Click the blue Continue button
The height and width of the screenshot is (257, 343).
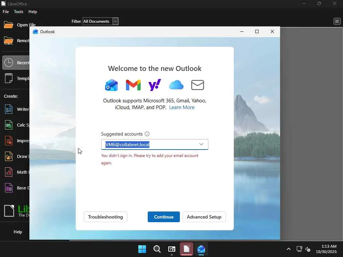coord(163,217)
